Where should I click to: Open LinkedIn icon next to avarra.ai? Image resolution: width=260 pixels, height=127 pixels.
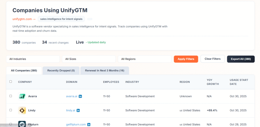[80, 96]
